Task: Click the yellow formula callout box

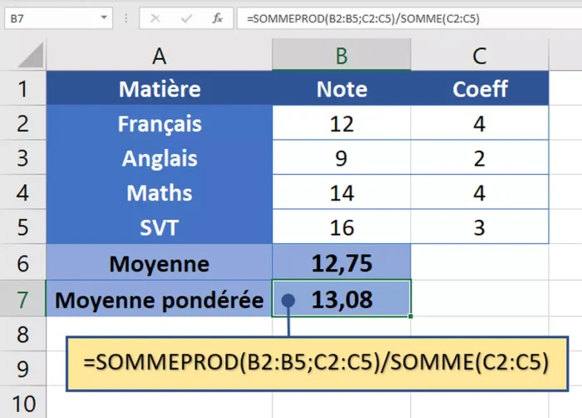Action: (319, 363)
